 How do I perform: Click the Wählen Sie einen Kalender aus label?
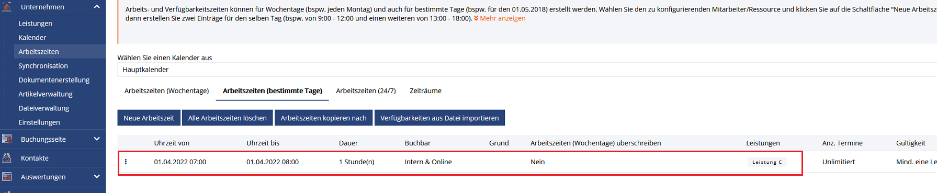click(165, 58)
